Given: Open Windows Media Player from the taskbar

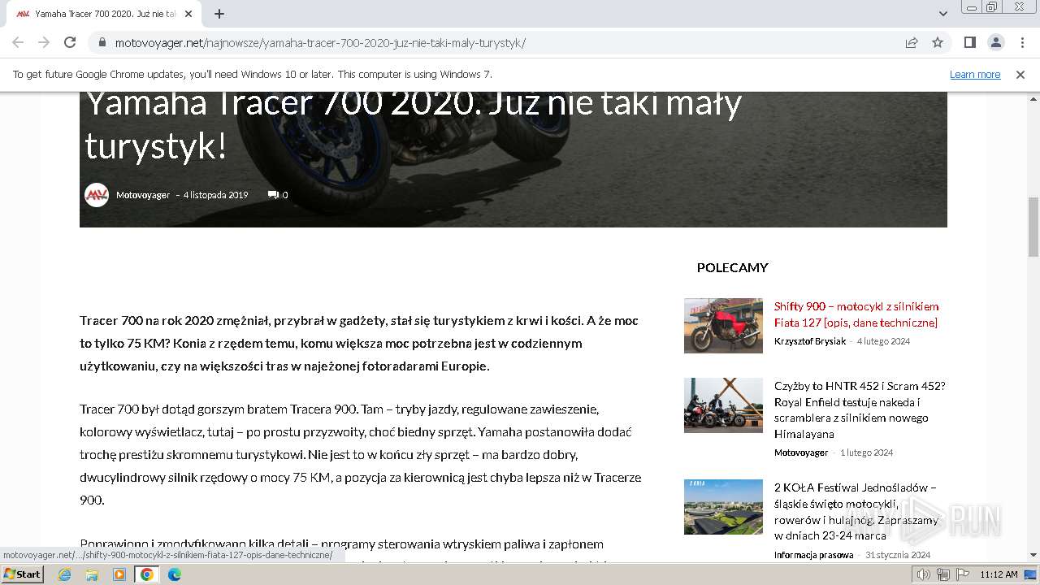Looking at the screenshot, I should pos(119,574).
